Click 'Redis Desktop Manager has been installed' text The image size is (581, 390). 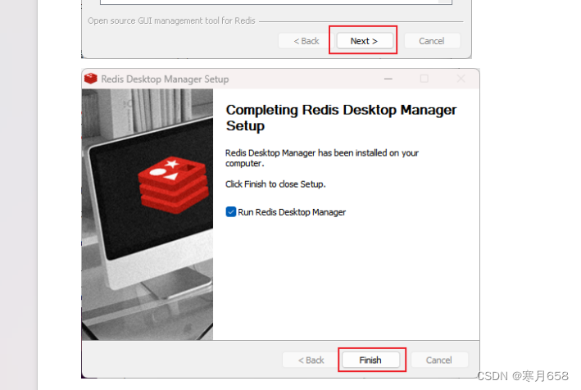pyautogui.click(x=322, y=158)
